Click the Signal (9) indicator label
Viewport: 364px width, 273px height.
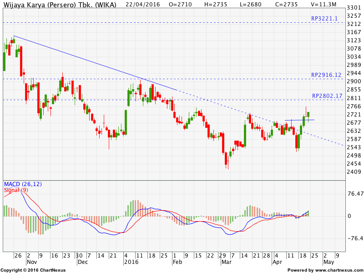pos(15,190)
